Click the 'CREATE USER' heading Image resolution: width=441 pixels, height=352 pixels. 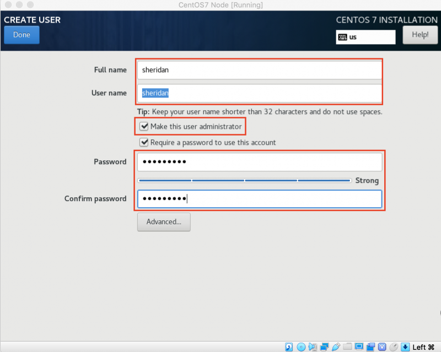tap(33, 20)
